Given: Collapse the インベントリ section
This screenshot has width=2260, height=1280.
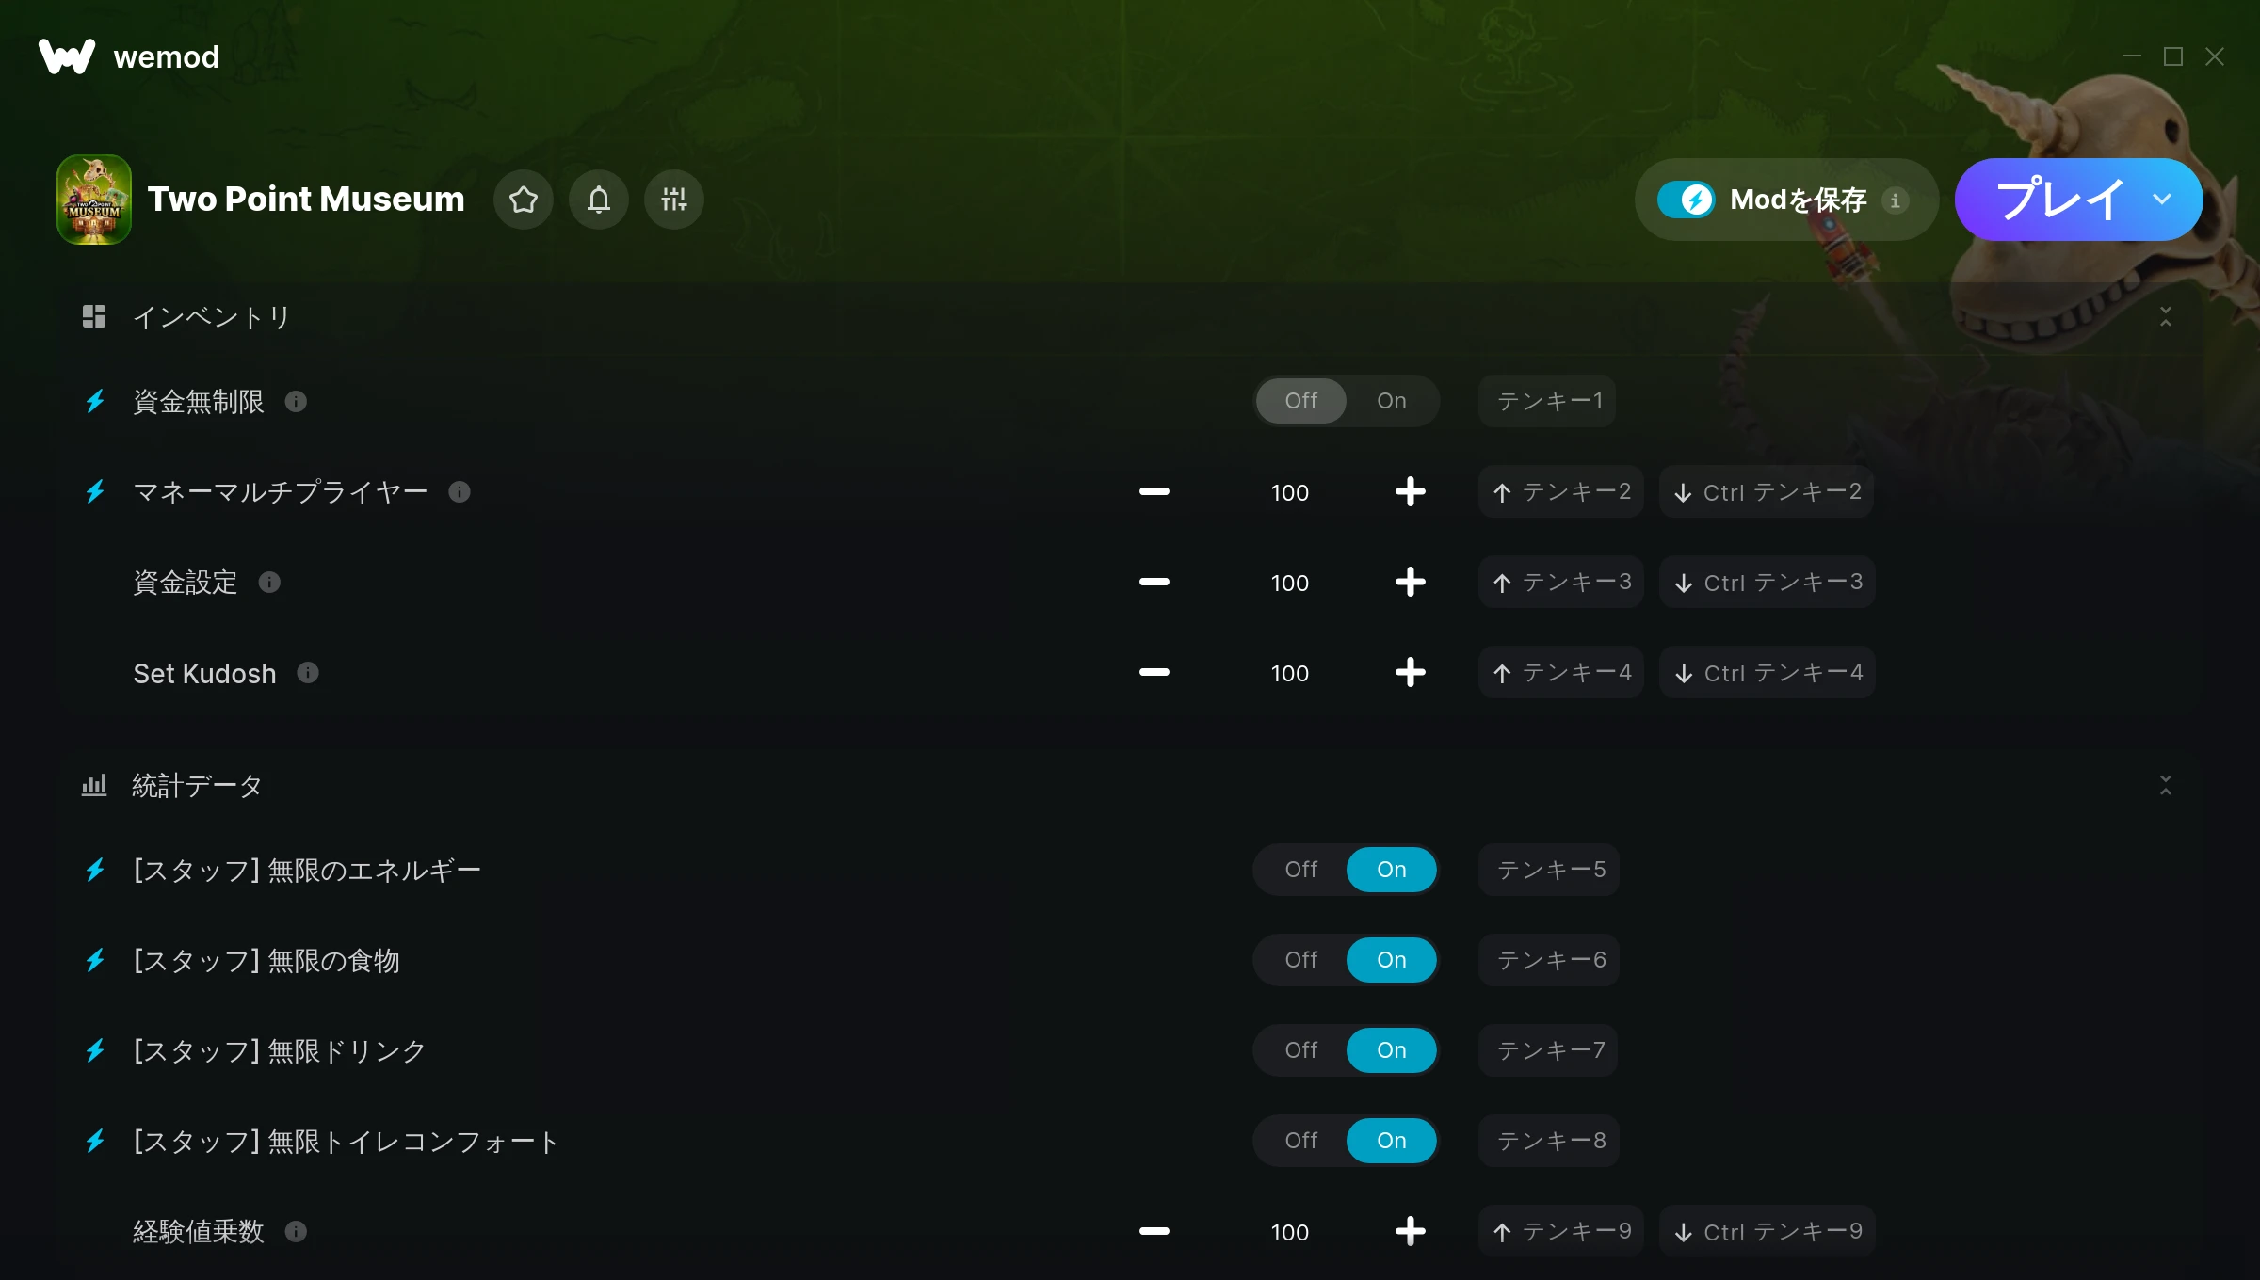Looking at the screenshot, I should [2166, 316].
